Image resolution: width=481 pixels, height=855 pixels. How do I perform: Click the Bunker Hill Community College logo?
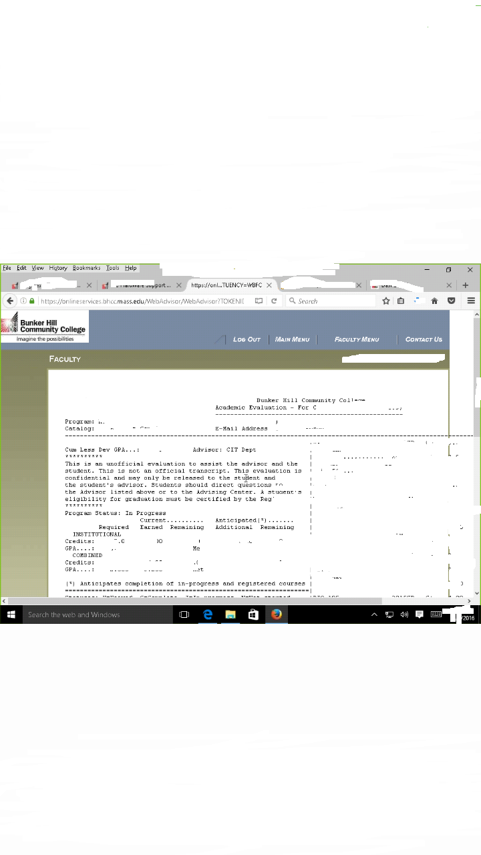click(44, 327)
